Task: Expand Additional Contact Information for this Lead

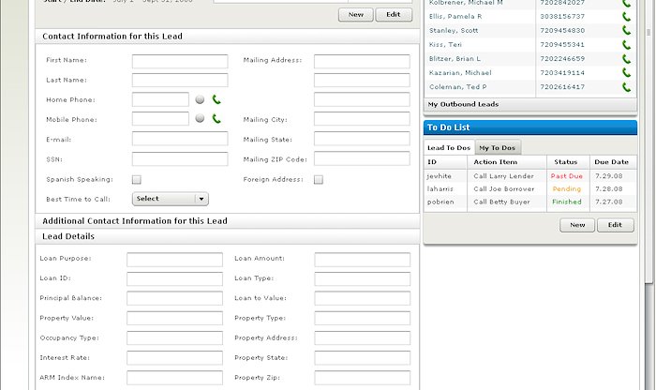Action: [227, 221]
